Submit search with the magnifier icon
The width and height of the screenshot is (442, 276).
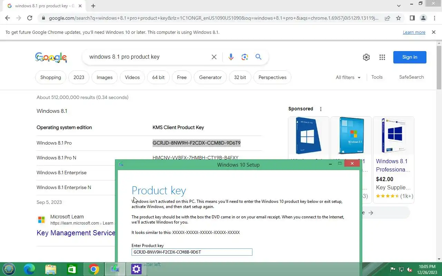258,57
